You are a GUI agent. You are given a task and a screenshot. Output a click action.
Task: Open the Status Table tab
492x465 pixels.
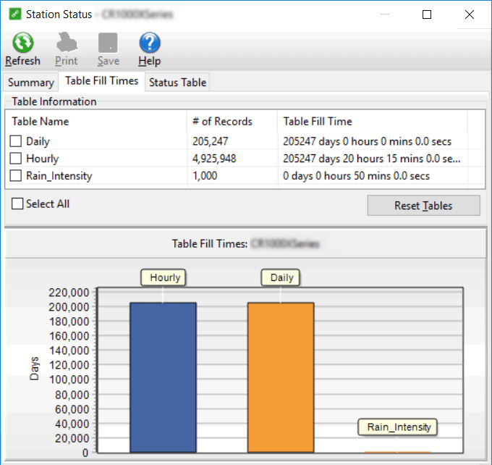tap(177, 83)
